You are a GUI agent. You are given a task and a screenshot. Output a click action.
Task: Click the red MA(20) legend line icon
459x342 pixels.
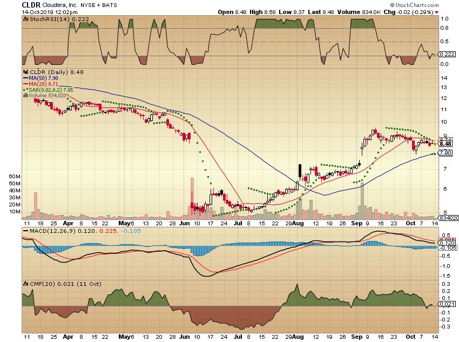(x=25, y=84)
